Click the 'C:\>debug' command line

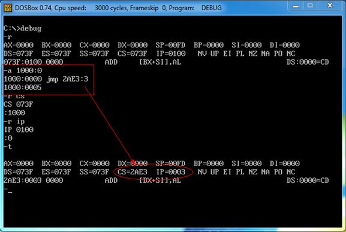[x=22, y=28]
